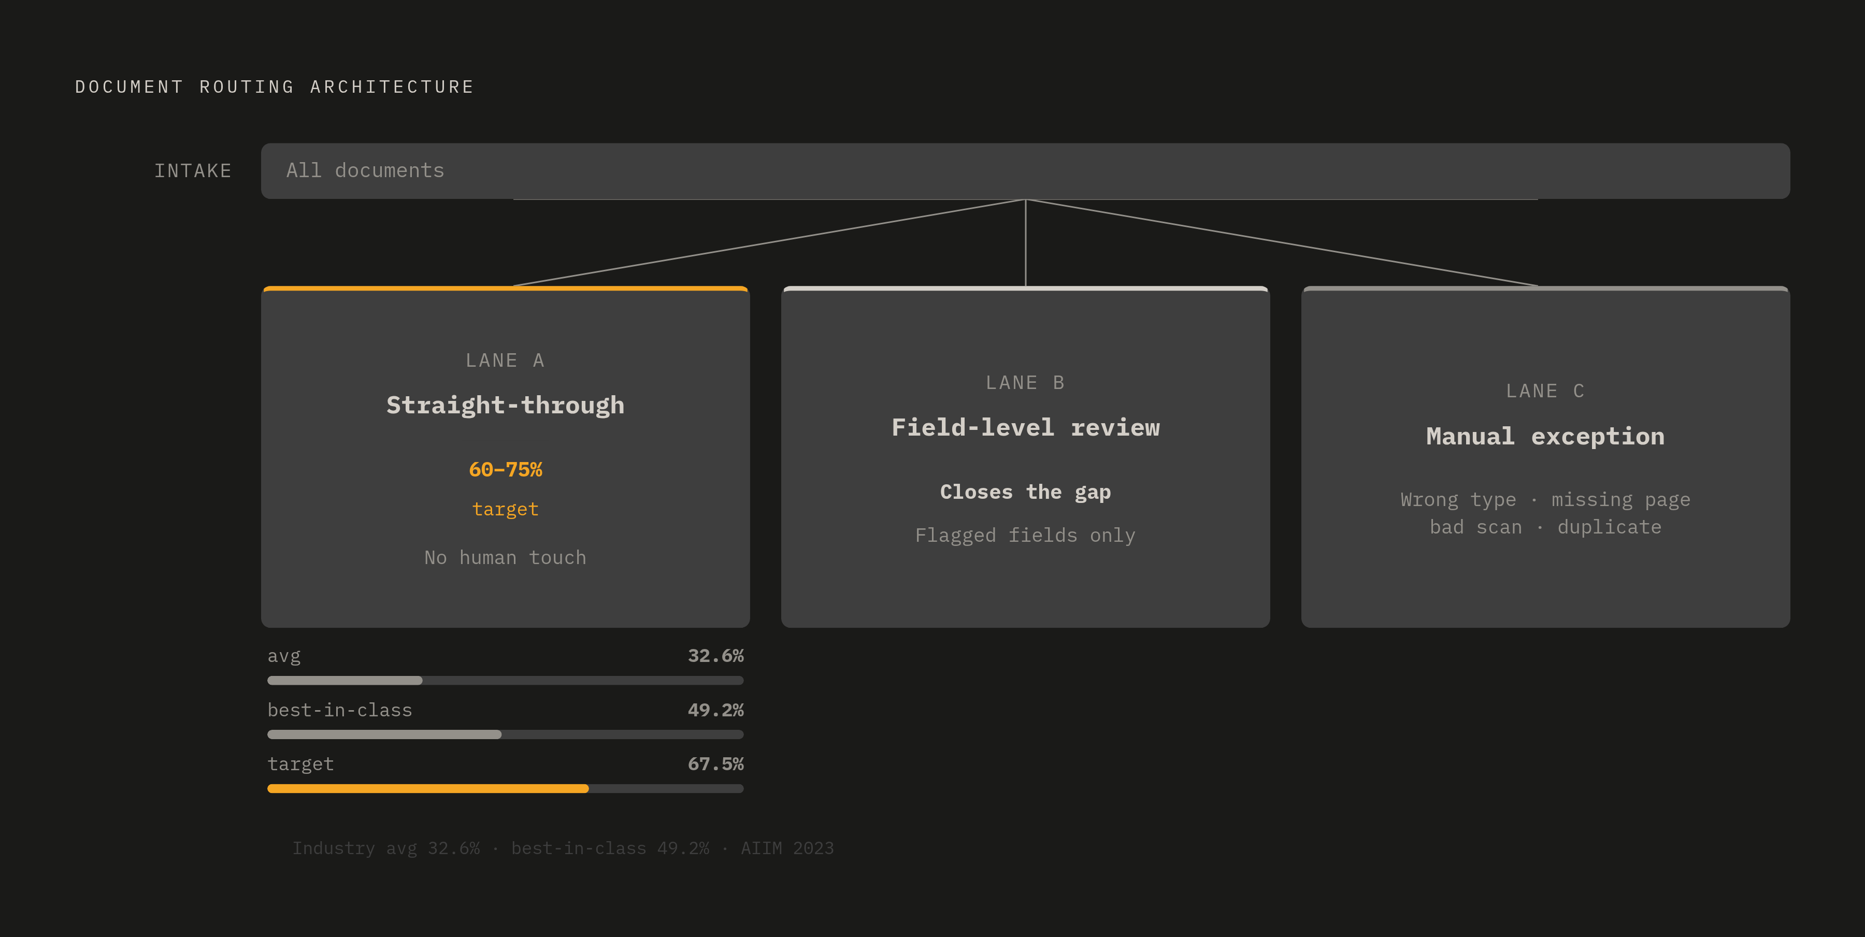Click the '49.2%' value beside best-in-class

pos(715,710)
